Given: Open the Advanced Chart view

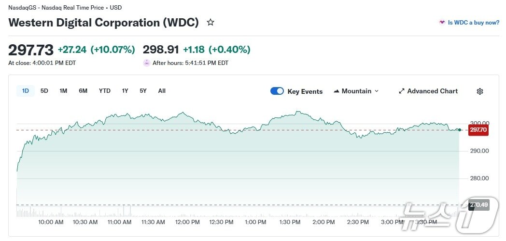Looking at the screenshot, I should (x=432, y=91).
